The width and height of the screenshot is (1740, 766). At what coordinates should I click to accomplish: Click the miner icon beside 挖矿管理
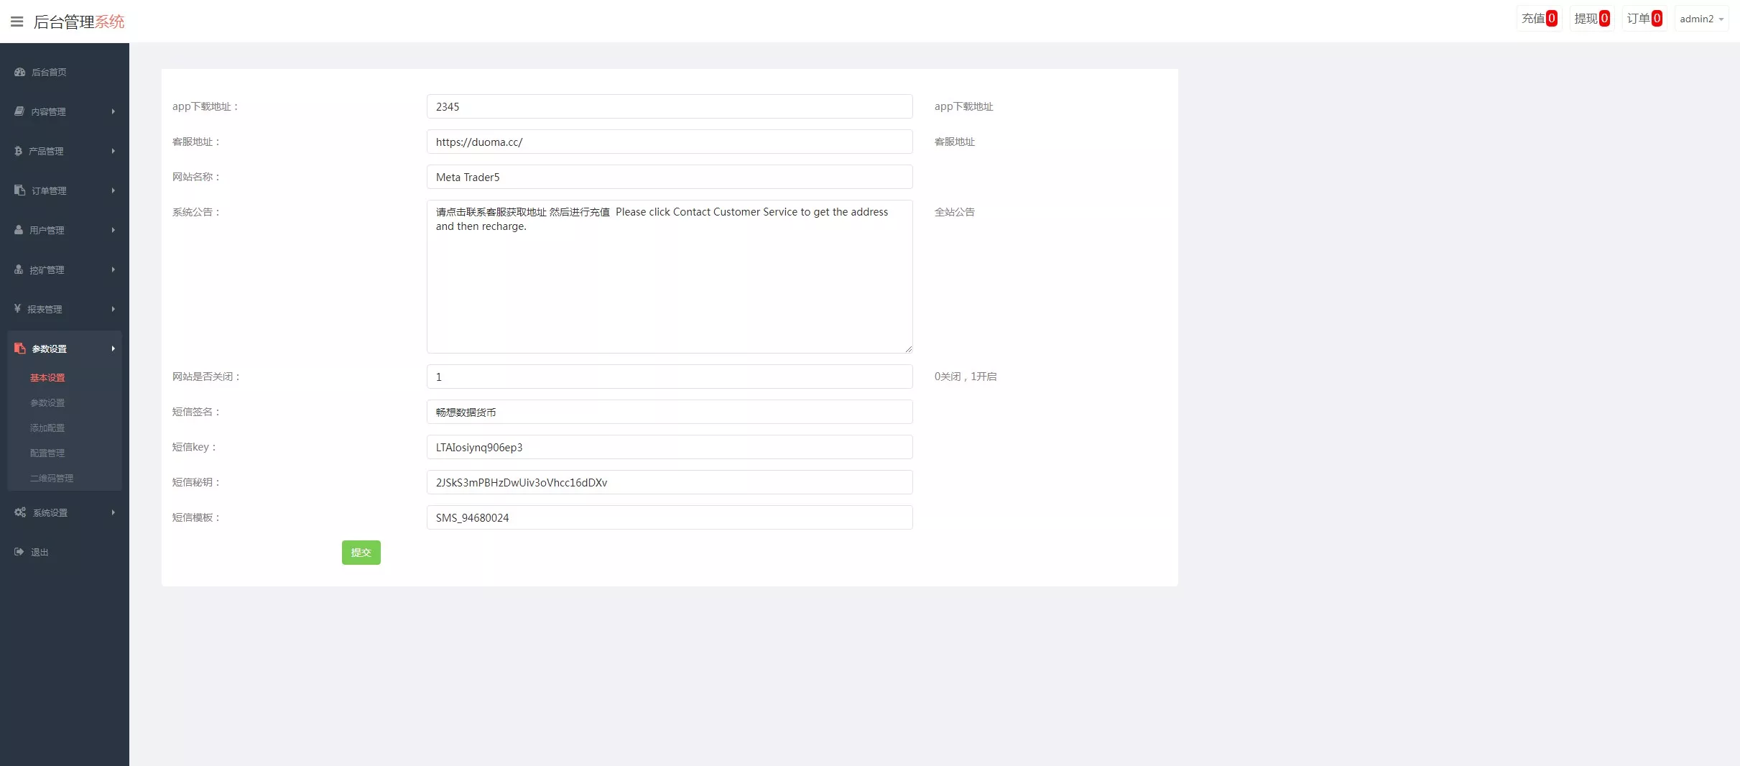[x=19, y=269]
